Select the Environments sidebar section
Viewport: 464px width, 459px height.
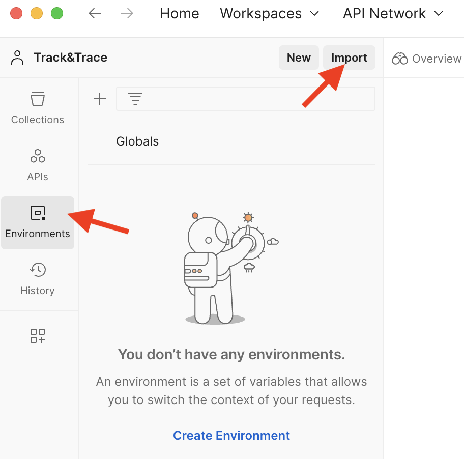pos(38,222)
